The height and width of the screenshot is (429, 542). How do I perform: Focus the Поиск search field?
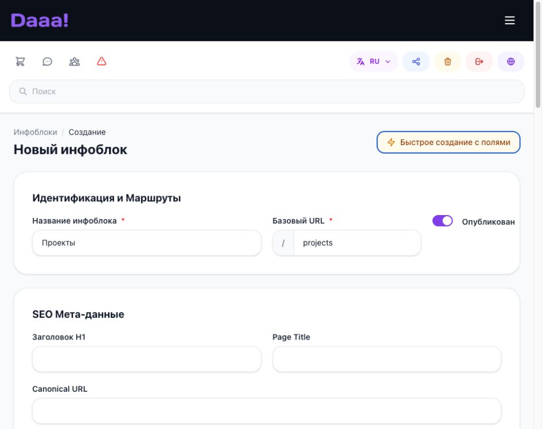click(x=267, y=91)
